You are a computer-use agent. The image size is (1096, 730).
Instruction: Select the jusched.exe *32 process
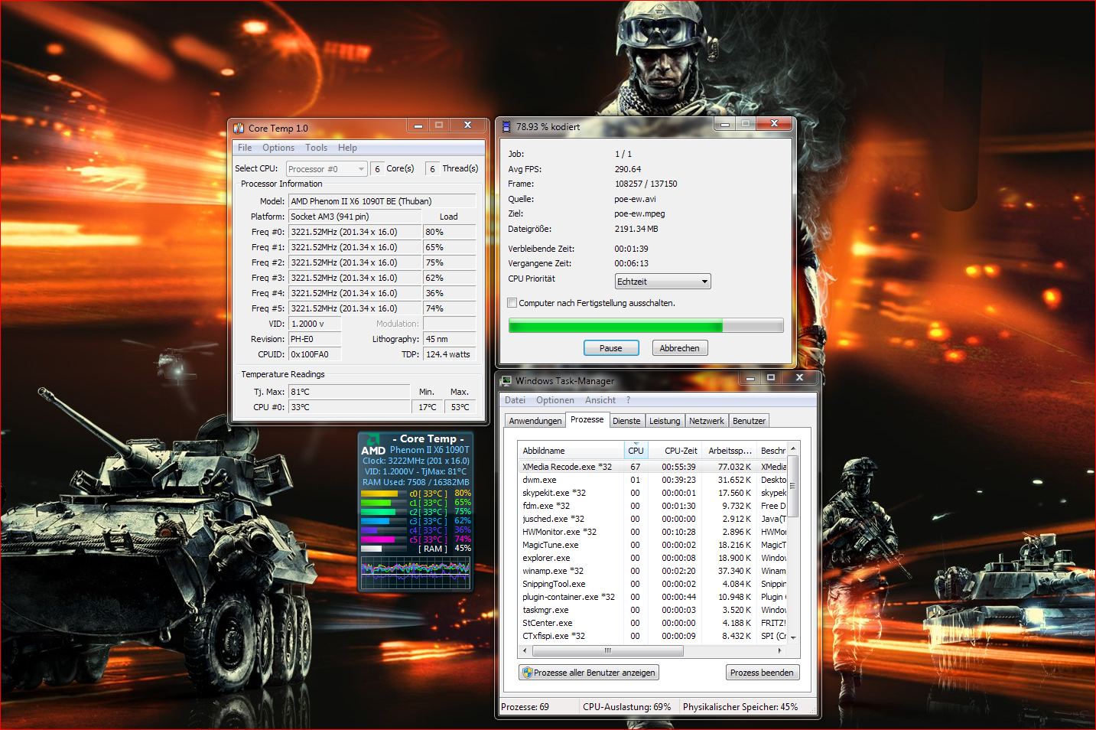652,519
